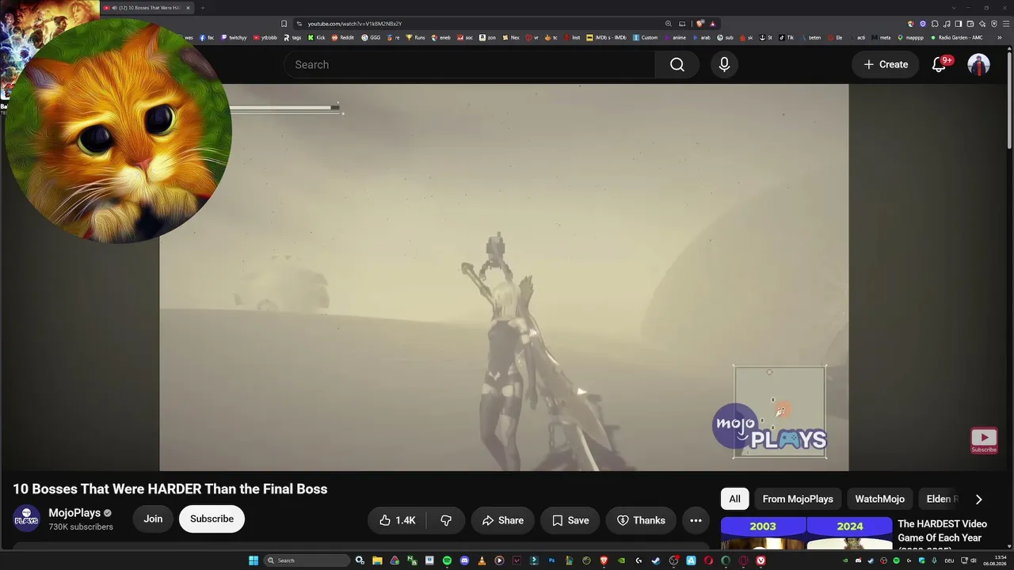Select the All filter chip
Viewport: 1014px width, 570px height.
click(x=734, y=499)
